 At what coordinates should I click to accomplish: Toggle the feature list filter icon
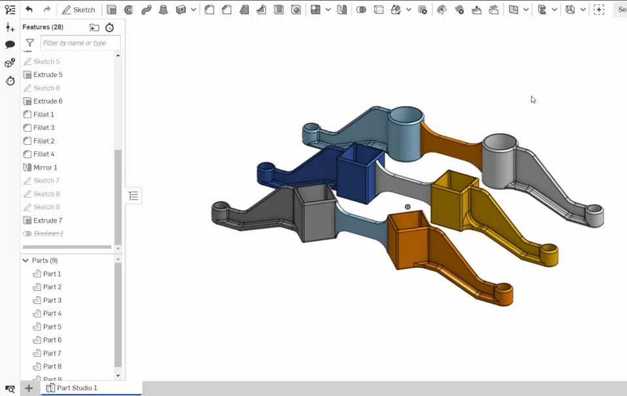29,43
